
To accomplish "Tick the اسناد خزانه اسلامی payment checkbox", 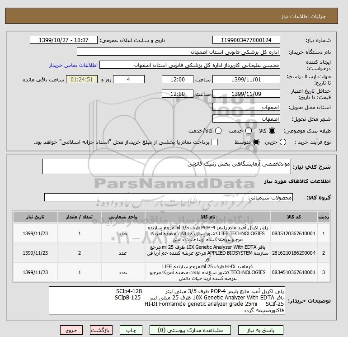I will coord(215,142).
